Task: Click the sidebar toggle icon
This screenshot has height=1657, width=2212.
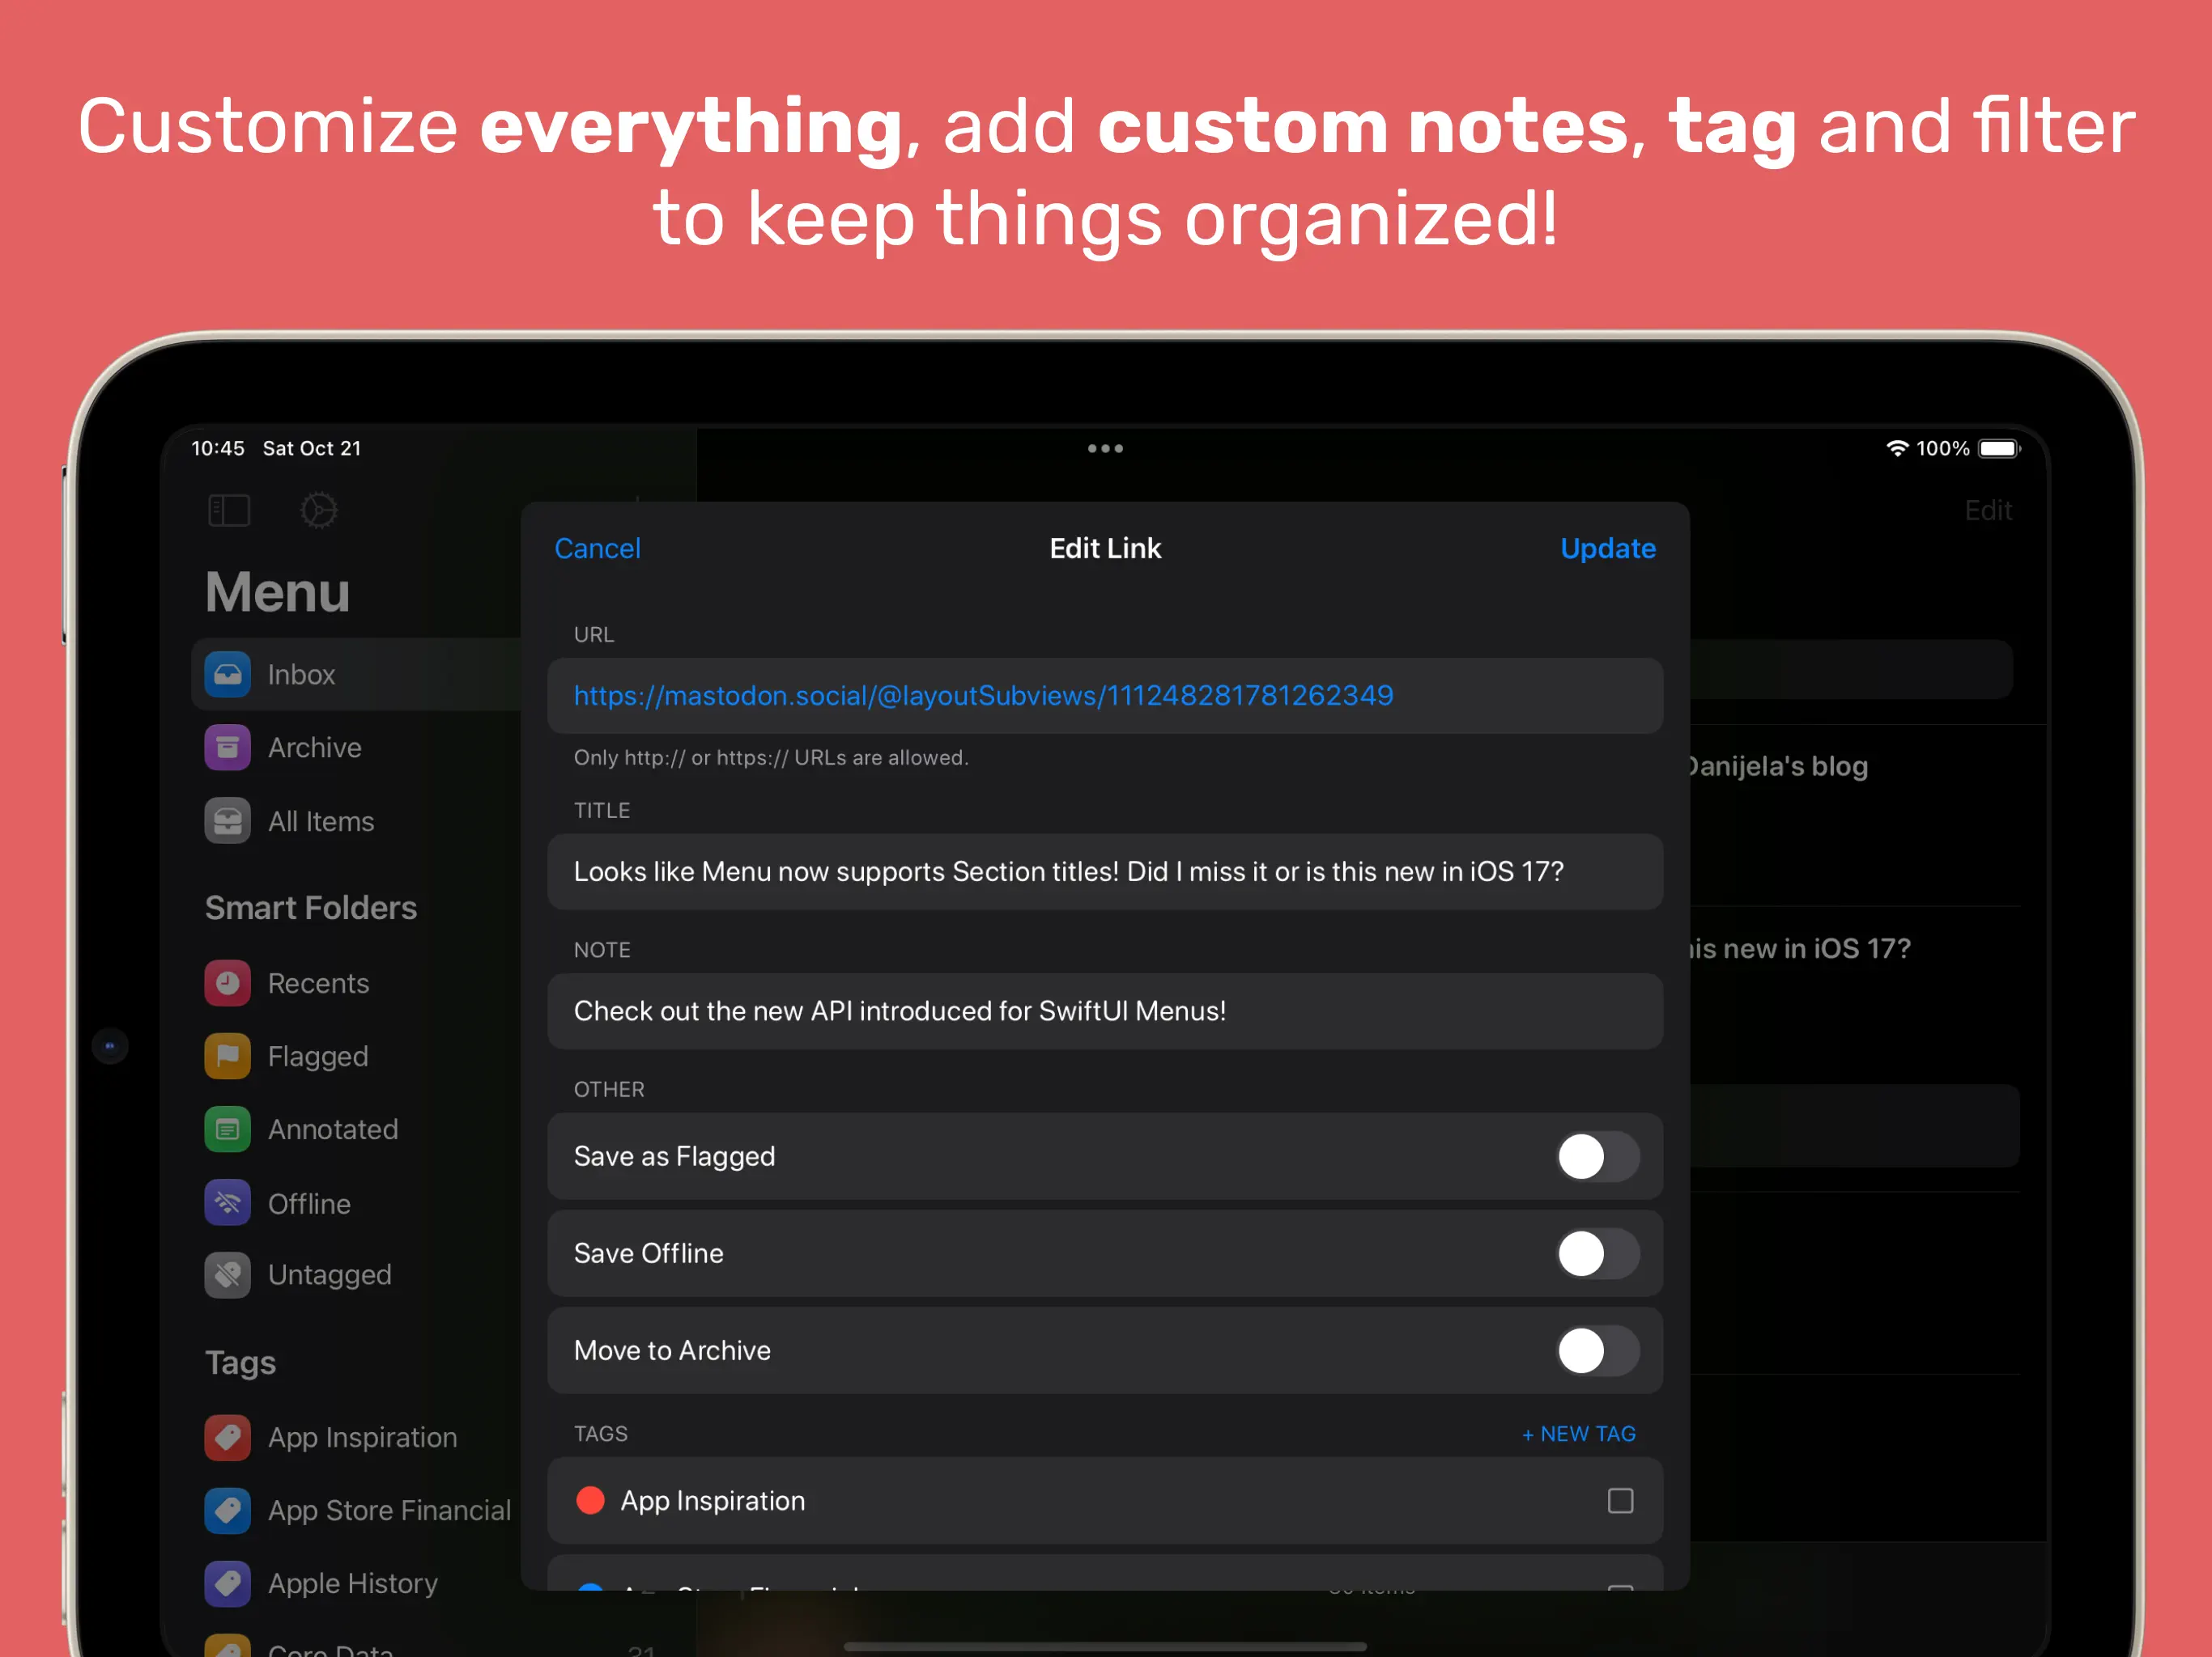Action: 228,511
